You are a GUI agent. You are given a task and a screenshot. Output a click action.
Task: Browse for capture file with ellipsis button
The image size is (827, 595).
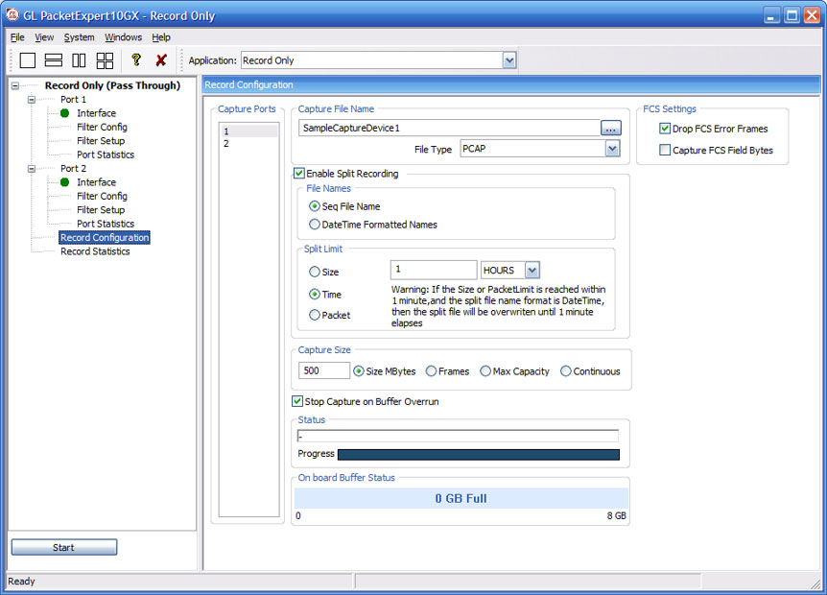[611, 129]
